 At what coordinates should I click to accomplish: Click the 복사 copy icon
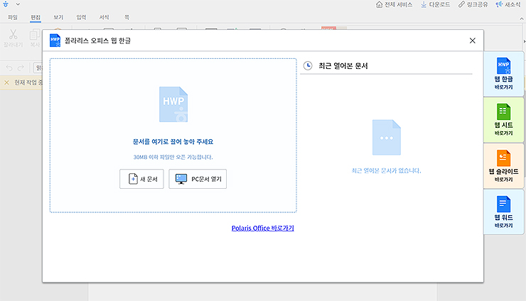(x=35, y=35)
